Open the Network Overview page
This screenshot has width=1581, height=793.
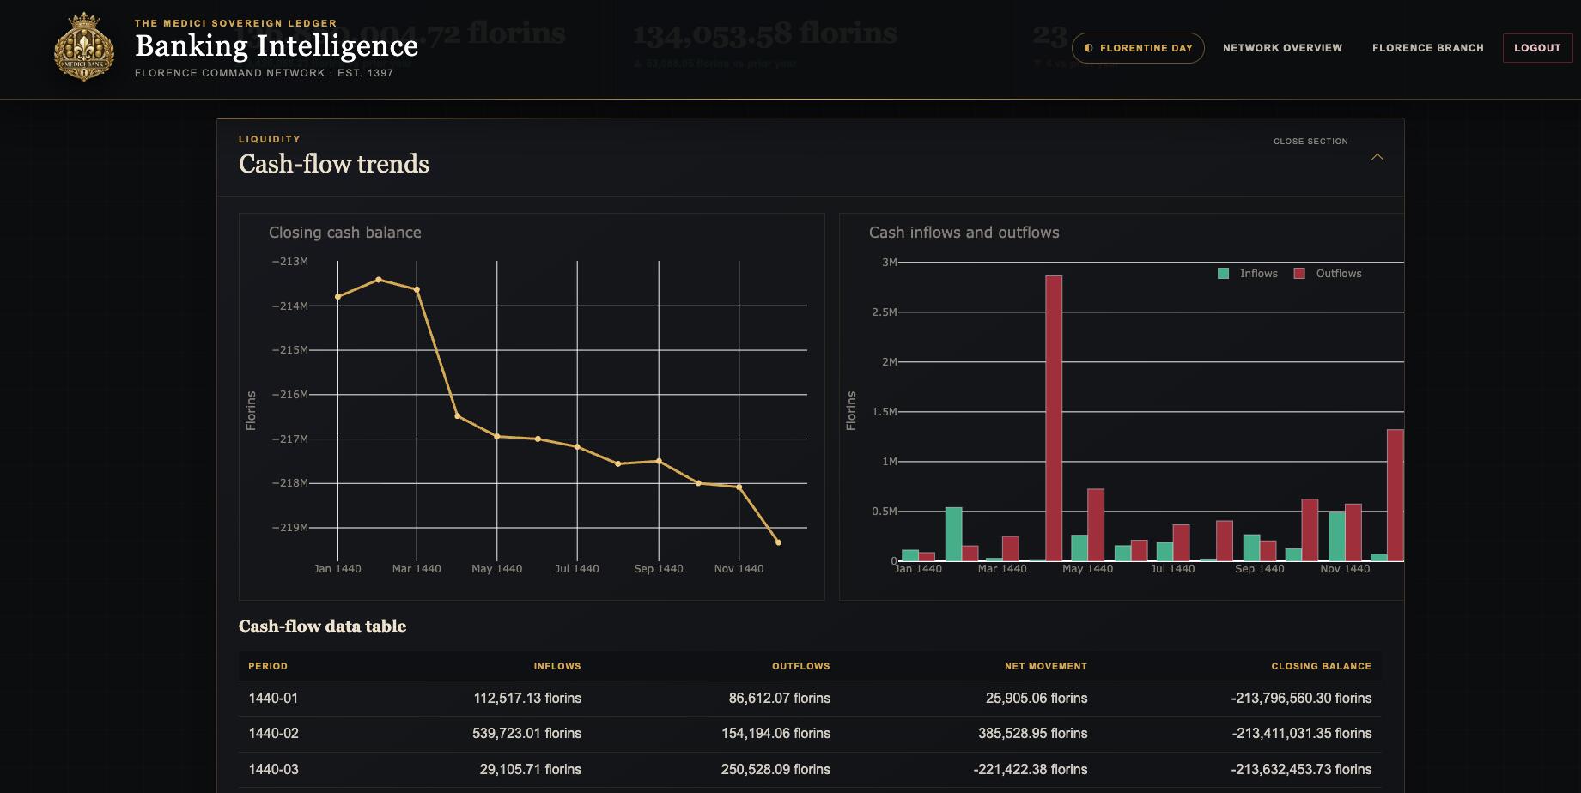[1282, 48]
